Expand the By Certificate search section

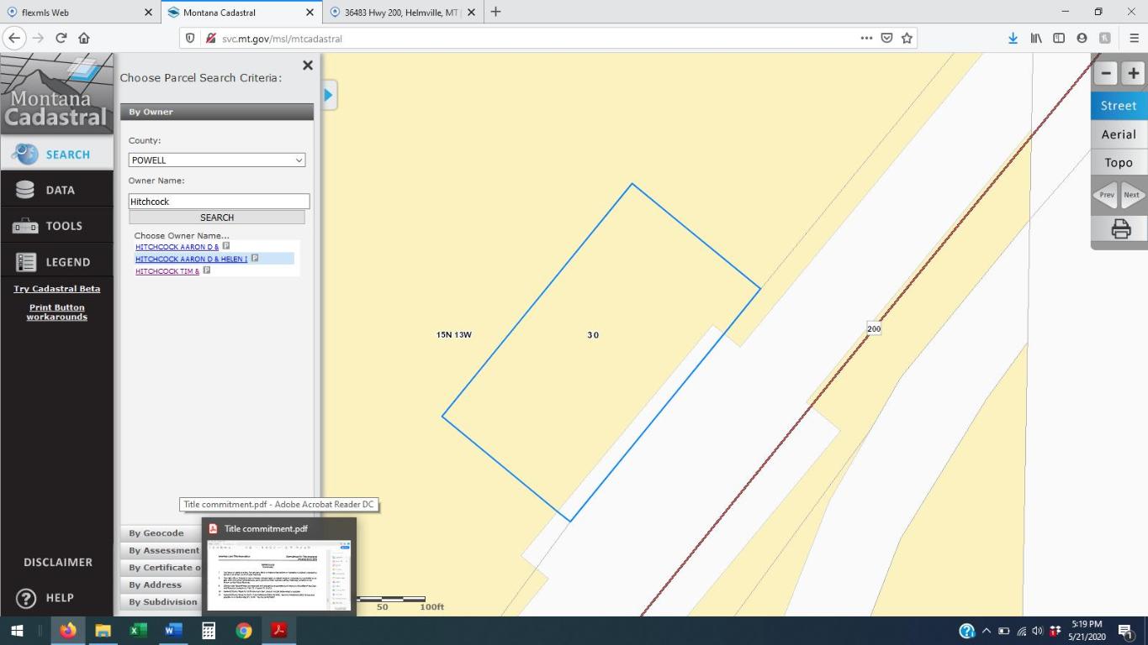(x=161, y=568)
